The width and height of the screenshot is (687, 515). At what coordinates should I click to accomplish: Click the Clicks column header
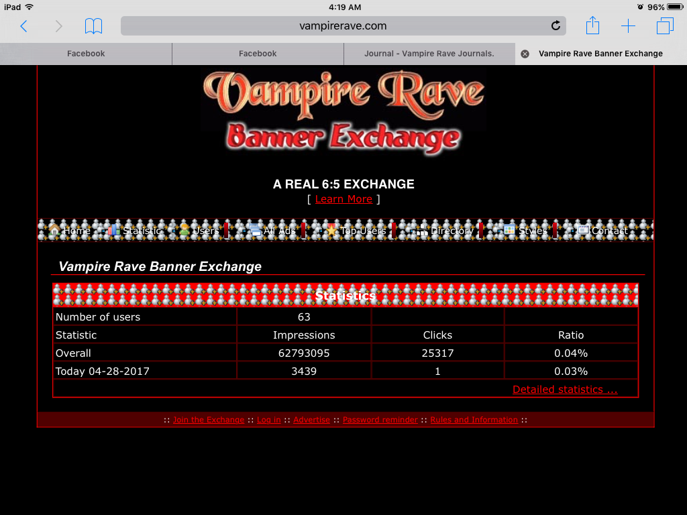437,335
